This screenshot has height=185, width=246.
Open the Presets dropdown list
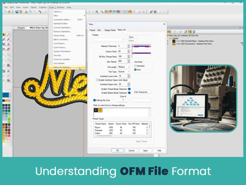coord(124,39)
